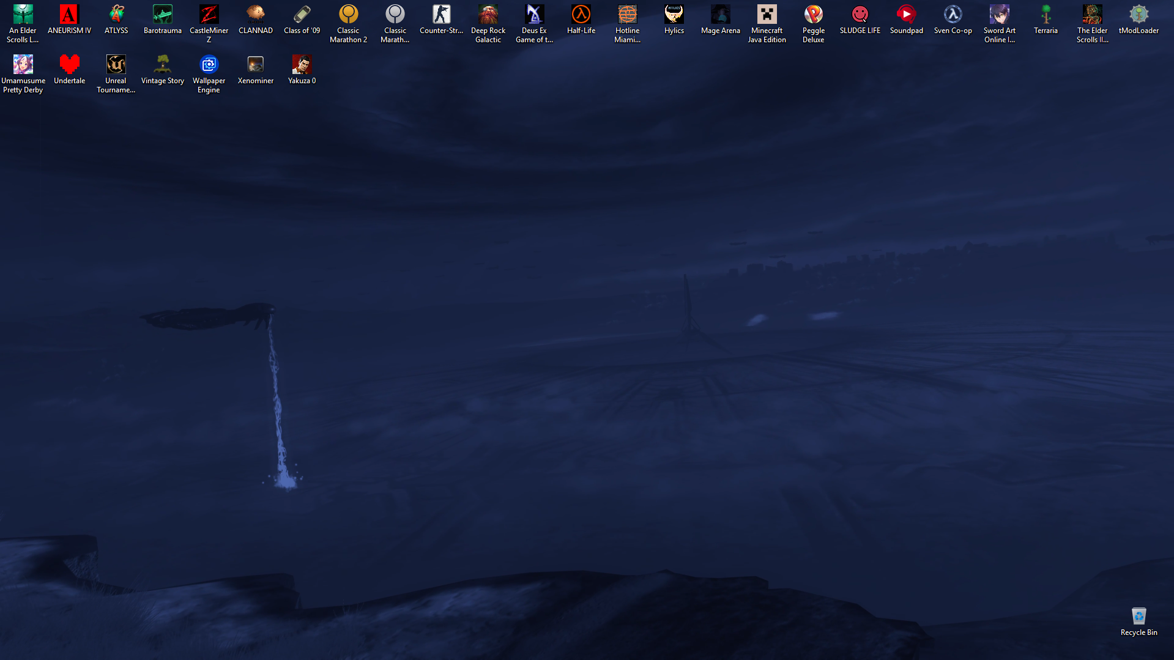1174x660 pixels.
Task: Highlight the Mage Arena icon
Action: (721, 20)
